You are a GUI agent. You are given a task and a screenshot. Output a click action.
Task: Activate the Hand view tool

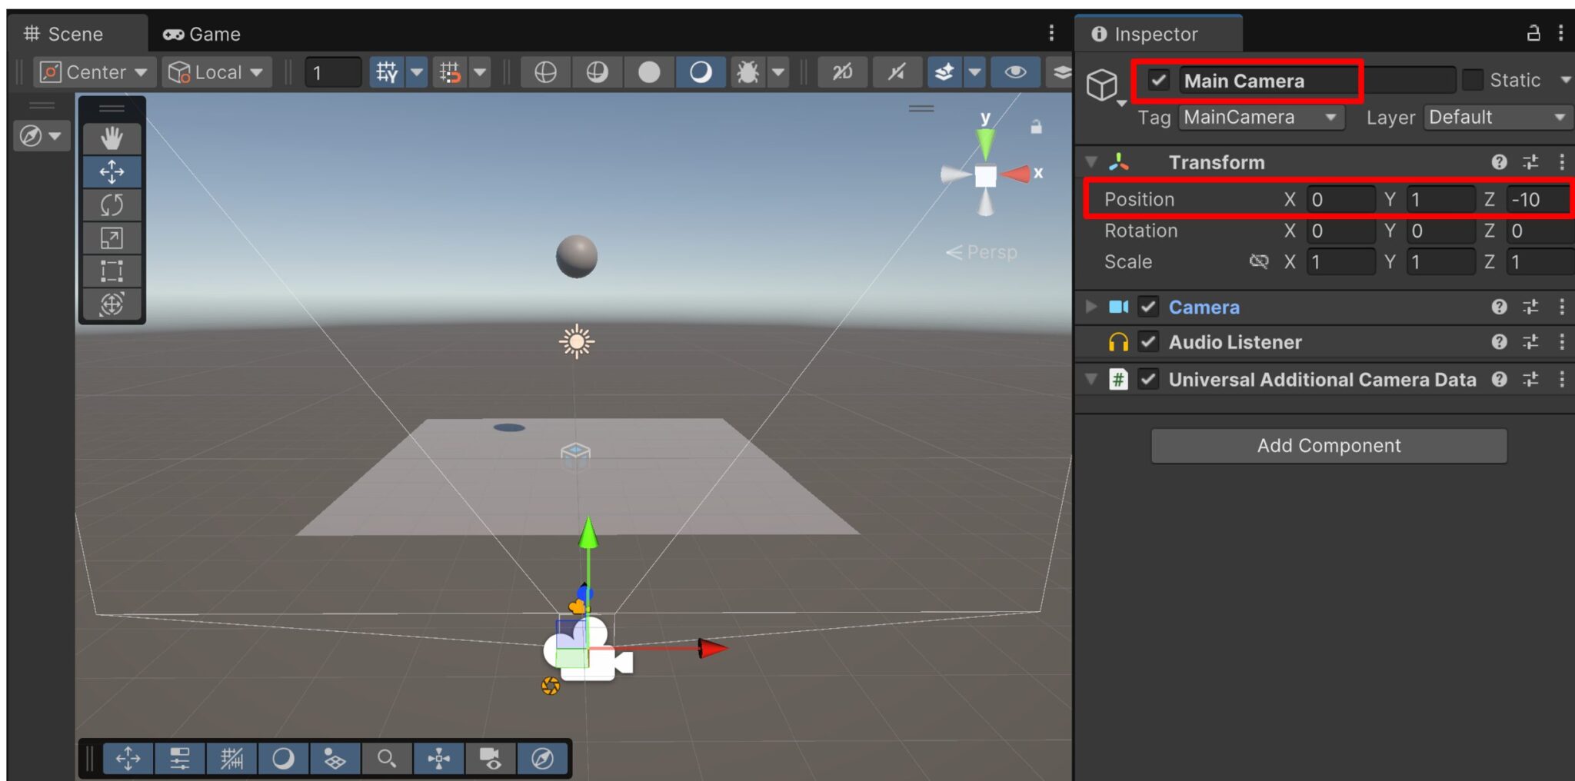click(x=112, y=138)
